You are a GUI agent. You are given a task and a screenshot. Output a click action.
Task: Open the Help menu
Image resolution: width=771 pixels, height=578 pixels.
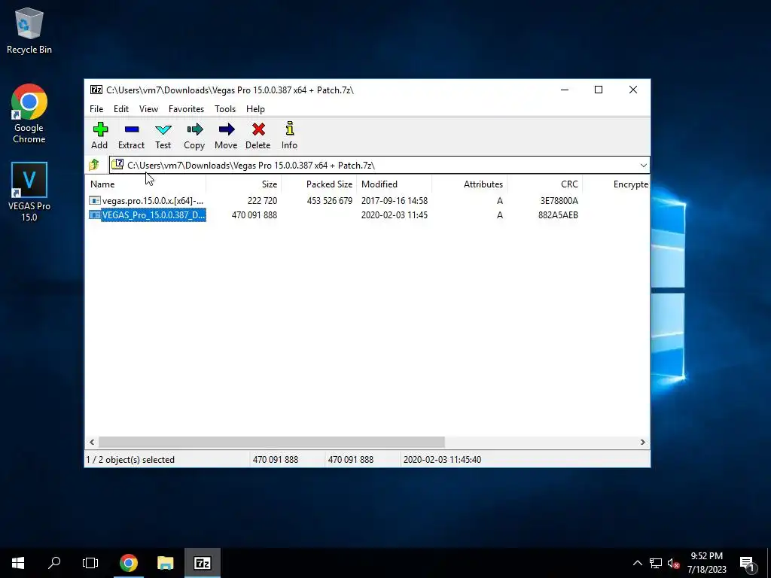point(256,109)
